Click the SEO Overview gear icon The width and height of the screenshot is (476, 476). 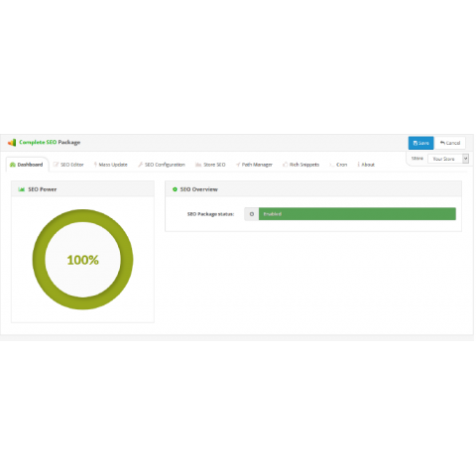(175, 189)
